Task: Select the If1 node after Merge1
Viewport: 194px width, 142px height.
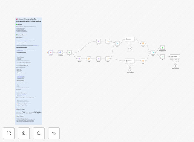Action: 163,57
